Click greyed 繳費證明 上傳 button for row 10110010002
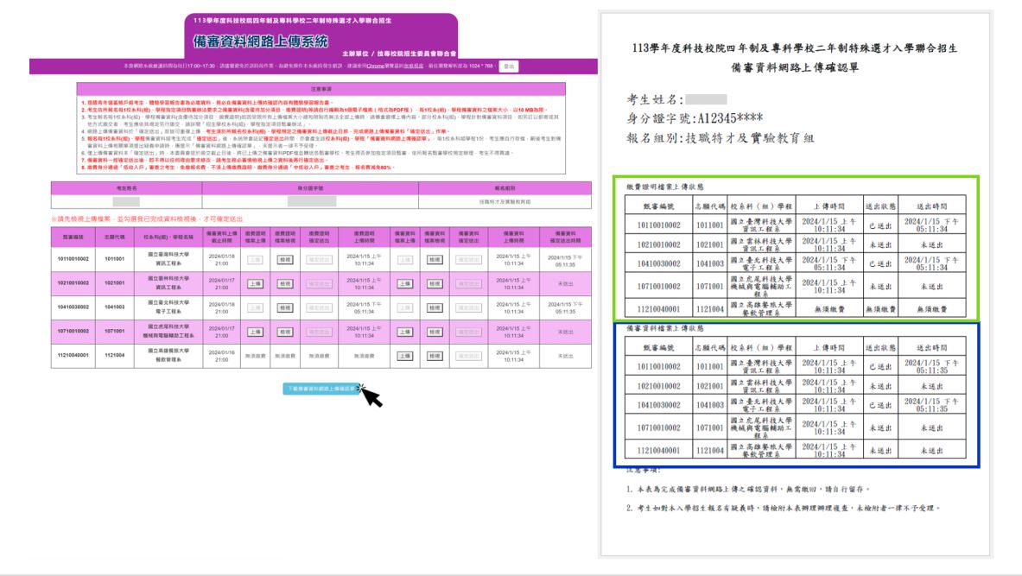The image size is (1022, 576). (x=256, y=260)
